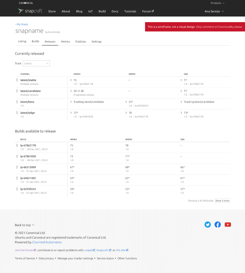Screen dimensions: 245x273
Task: Expand latest/edge ARM64 revision 78
Action: point(126,113)
